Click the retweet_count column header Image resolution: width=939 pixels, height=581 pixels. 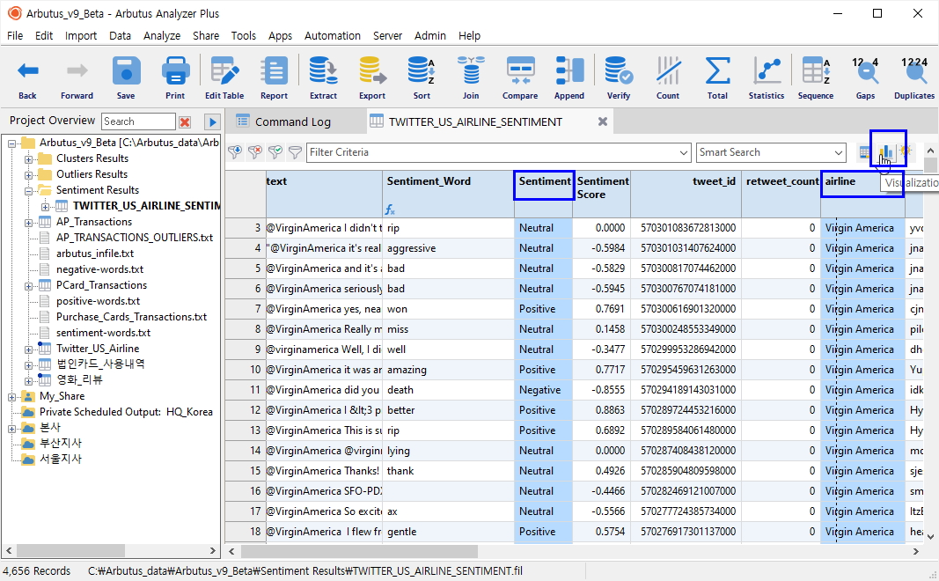[781, 194]
